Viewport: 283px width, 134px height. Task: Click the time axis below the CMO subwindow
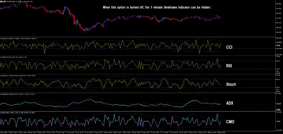pyautogui.click(x=138, y=133)
